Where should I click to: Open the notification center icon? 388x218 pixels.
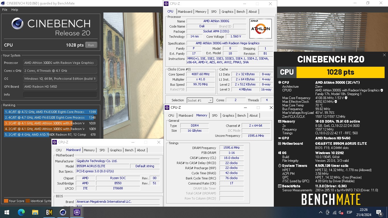point(379,212)
